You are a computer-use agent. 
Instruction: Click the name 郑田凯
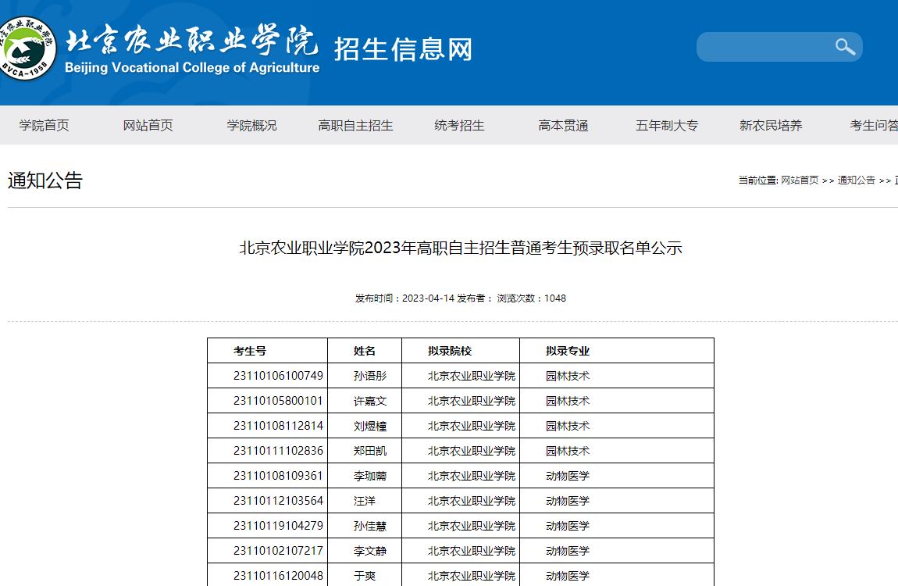point(370,451)
